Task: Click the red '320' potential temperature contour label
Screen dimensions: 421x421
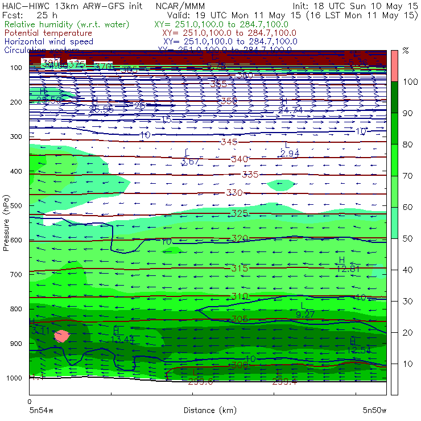Action: (240, 238)
